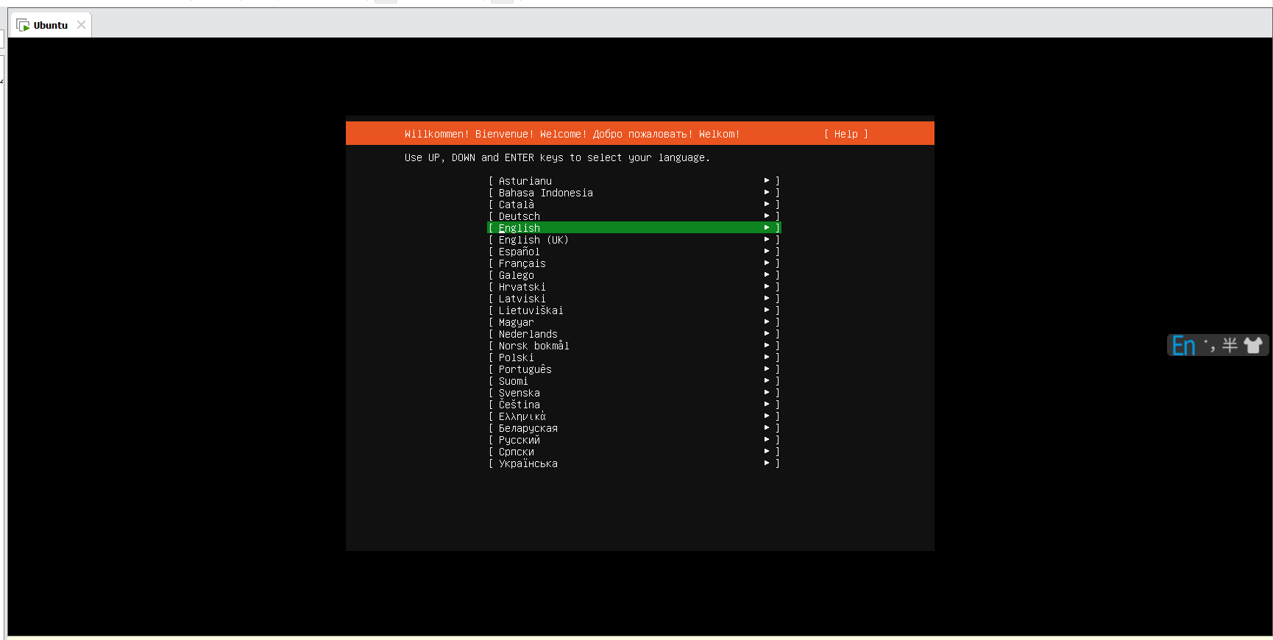Viewport: 1273px width, 640px height.
Task: Select Українська from the list
Action: pyautogui.click(x=634, y=463)
